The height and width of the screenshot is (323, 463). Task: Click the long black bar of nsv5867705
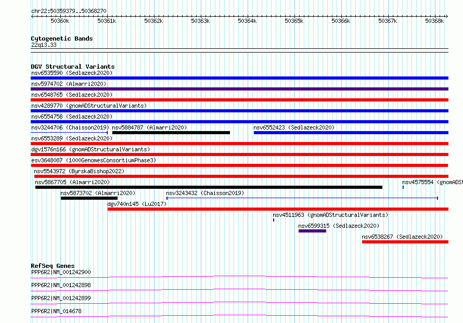coord(209,187)
